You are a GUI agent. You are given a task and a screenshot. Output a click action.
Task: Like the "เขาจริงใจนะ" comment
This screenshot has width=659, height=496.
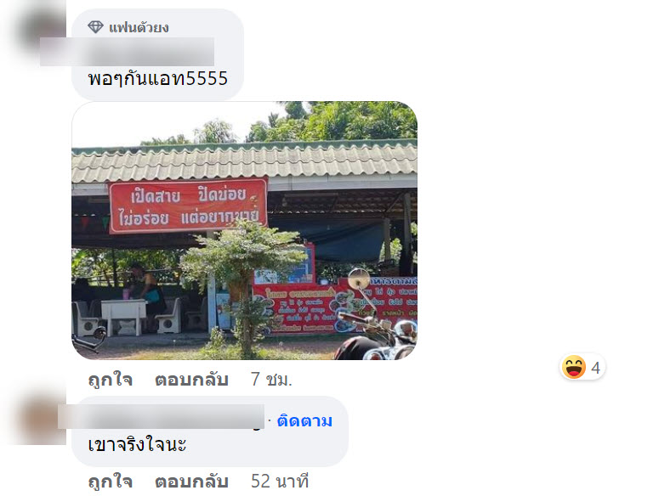[x=111, y=482]
